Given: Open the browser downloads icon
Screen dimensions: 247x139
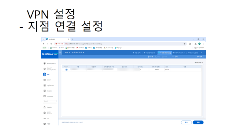Looking at the screenshot, I should click(x=196, y=44).
